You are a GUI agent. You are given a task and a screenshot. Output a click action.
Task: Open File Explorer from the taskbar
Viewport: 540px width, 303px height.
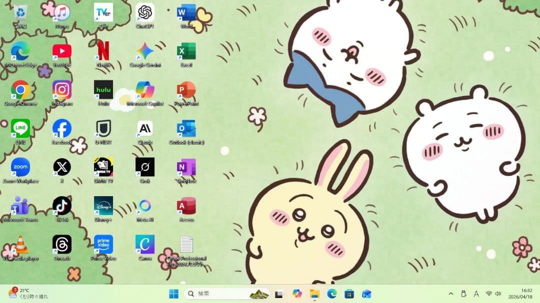pos(314,294)
